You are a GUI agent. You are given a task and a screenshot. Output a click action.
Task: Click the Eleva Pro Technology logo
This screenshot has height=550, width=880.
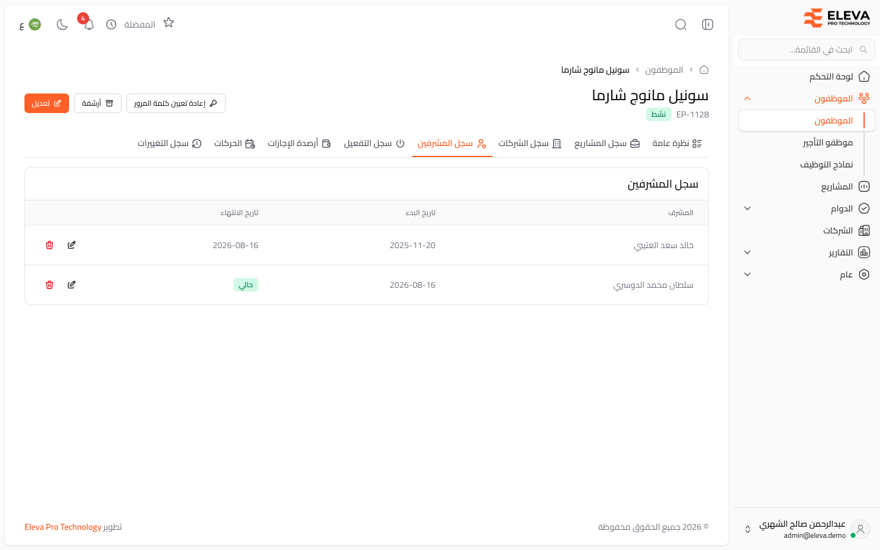(x=837, y=18)
